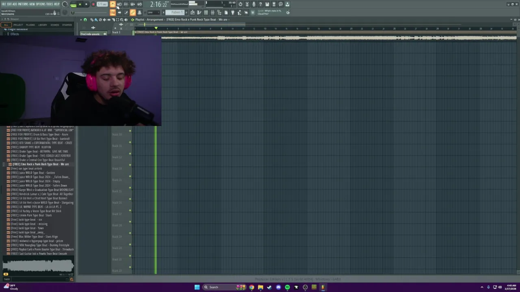Select the playlist Slice tool
The image size is (520, 292).
click(x=113, y=20)
